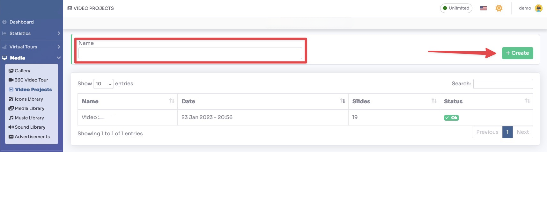The width and height of the screenshot is (547, 214).
Task: Click the Next pagination button
Action: pos(522,132)
